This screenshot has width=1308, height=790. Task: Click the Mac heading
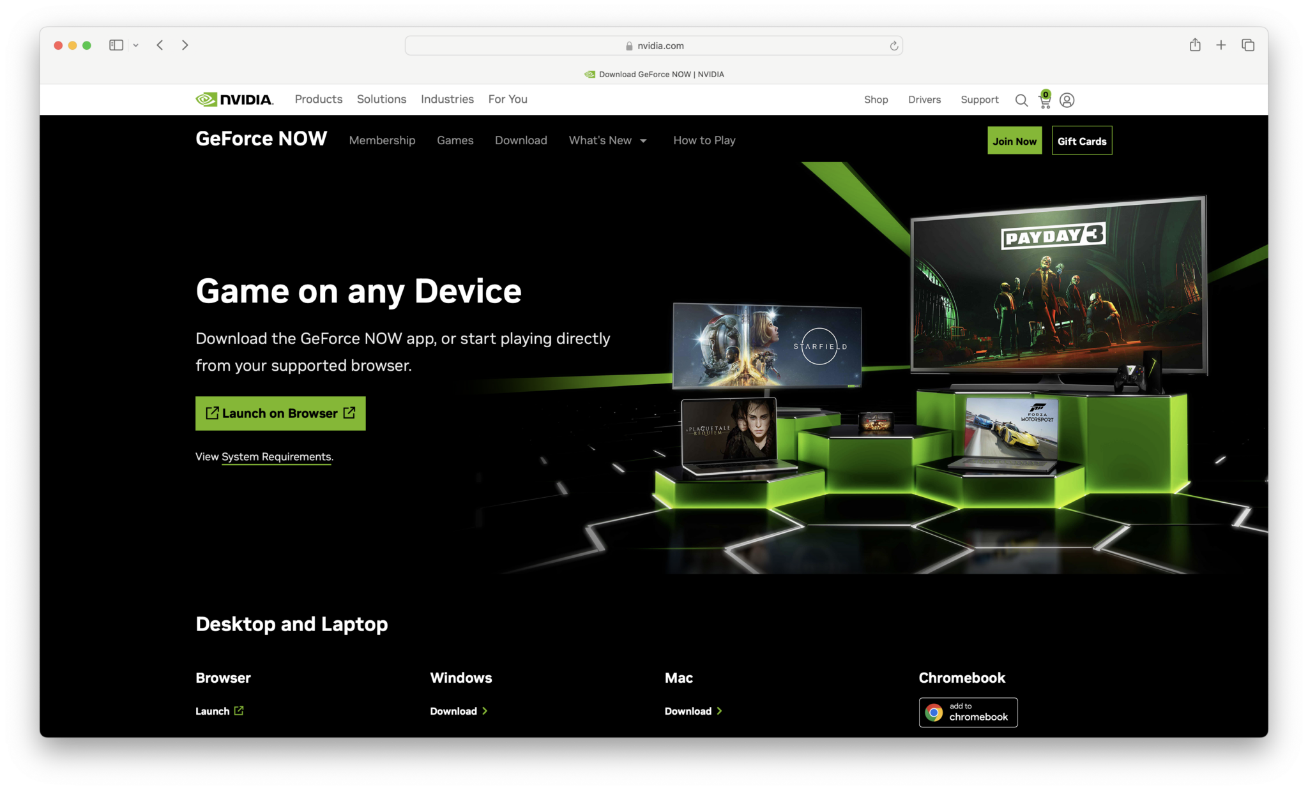coord(678,678)
